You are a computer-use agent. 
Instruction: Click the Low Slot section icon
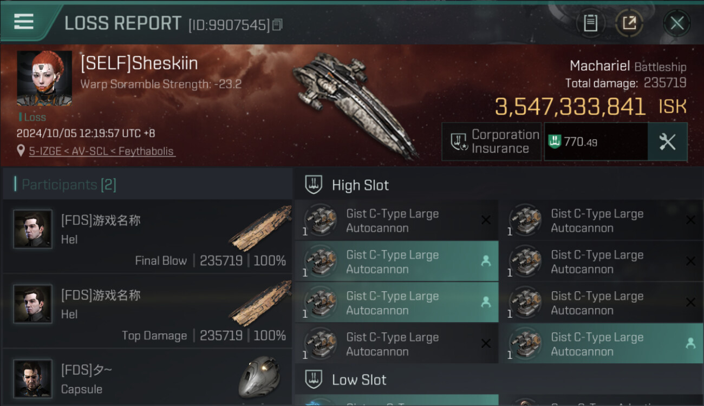tap(314, 379)
